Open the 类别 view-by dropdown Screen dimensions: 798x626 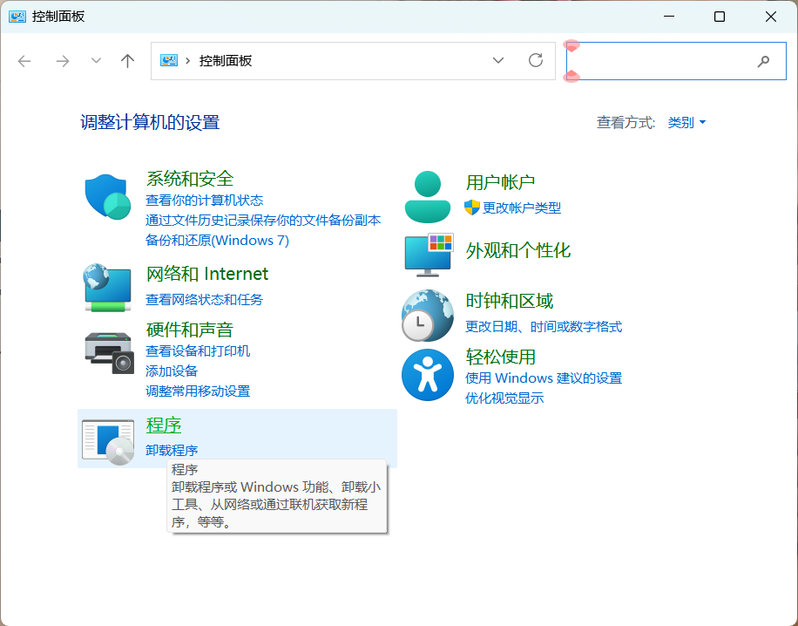pyautogui.click(x=686, y=122)
